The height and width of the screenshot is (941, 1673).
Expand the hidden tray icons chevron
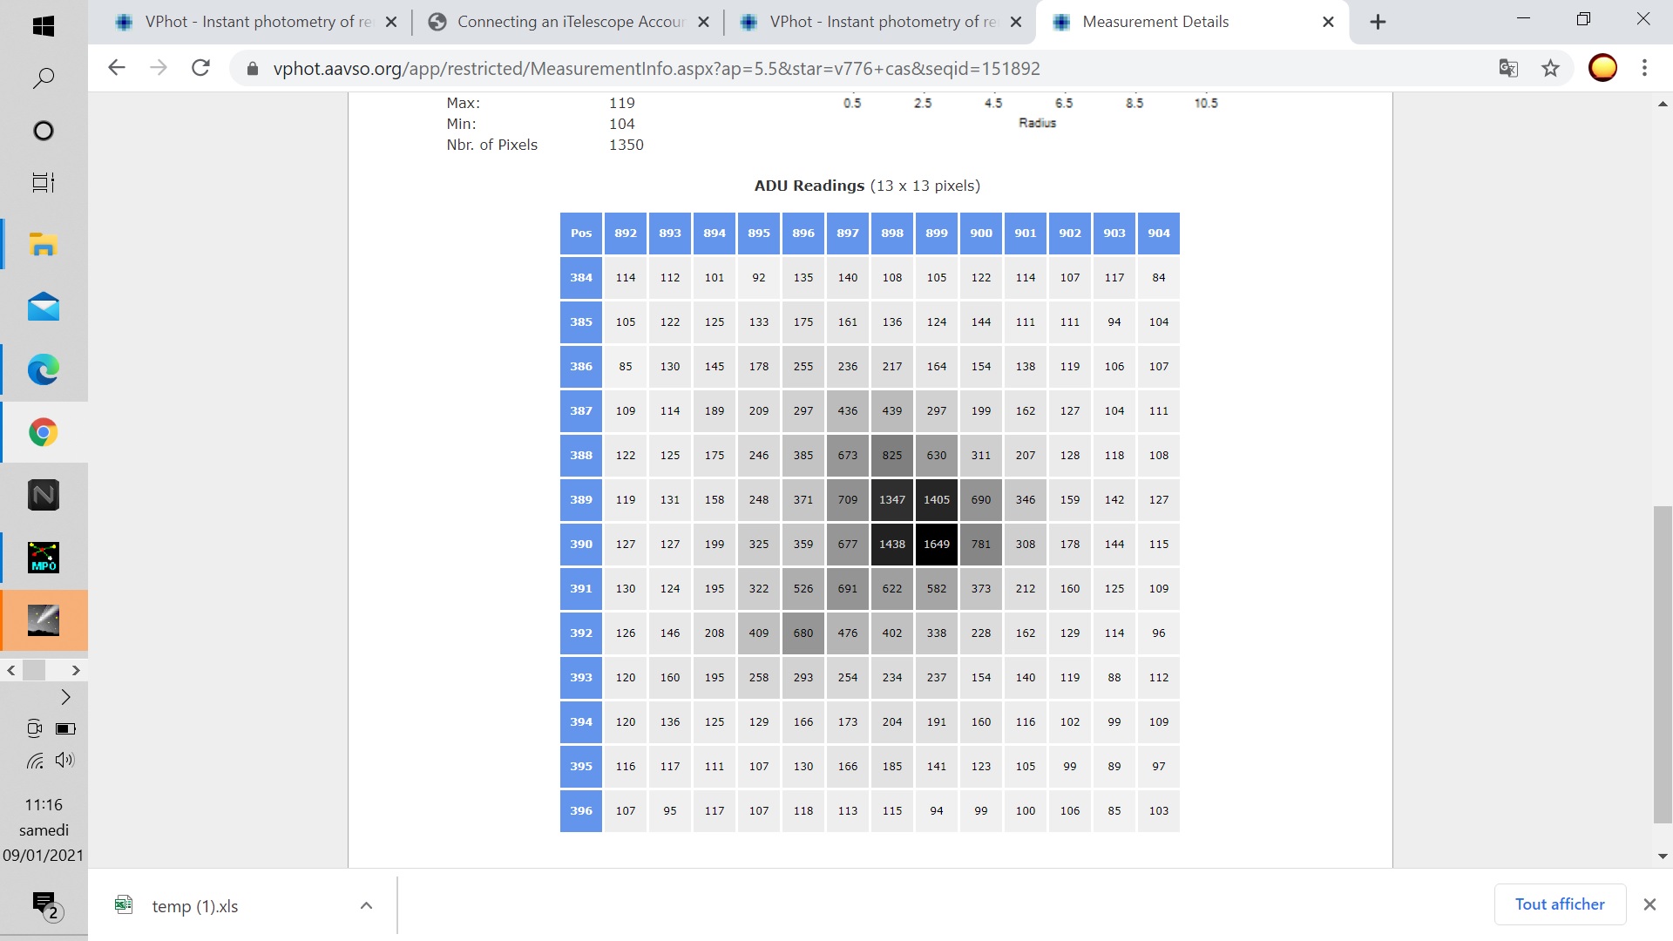[x=65, y=697]
